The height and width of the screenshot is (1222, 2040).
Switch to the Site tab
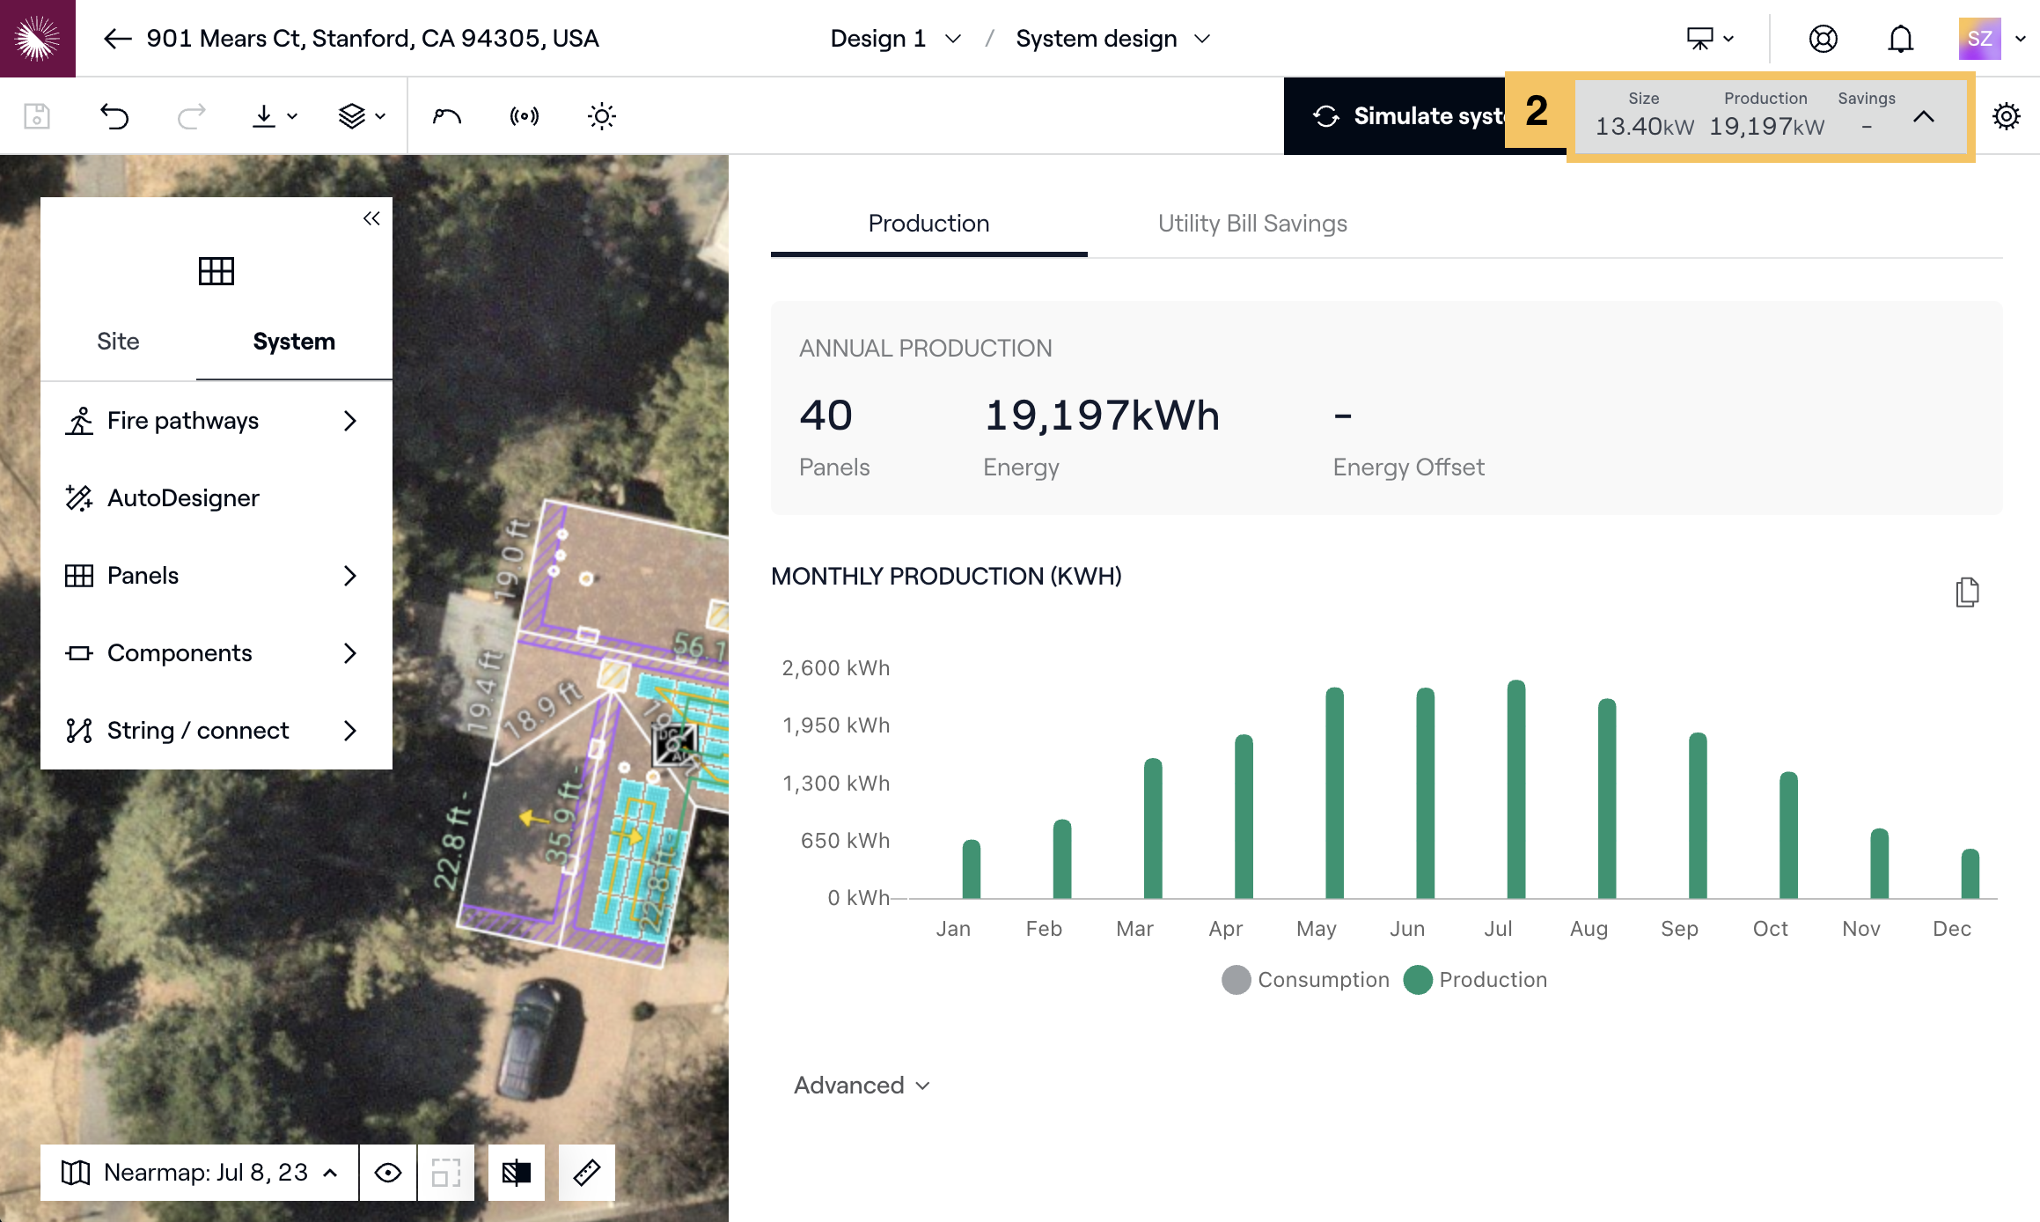[x=118, y=342]
